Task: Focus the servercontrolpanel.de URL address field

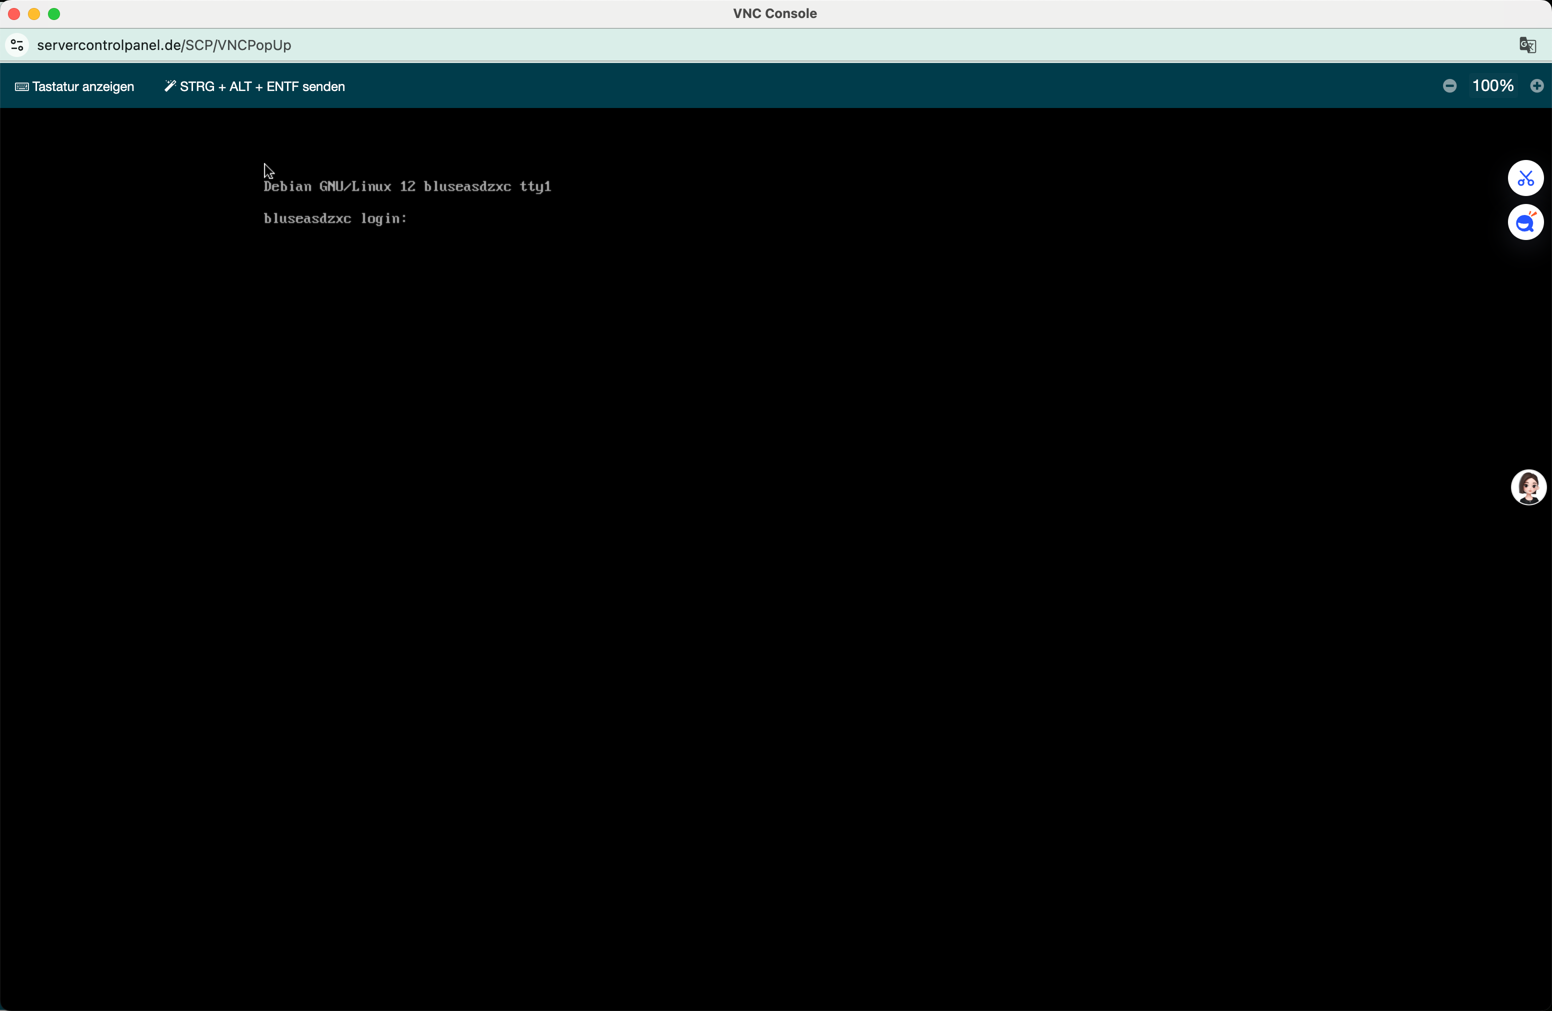Action: pyautogui.click(x=164, y=45)
